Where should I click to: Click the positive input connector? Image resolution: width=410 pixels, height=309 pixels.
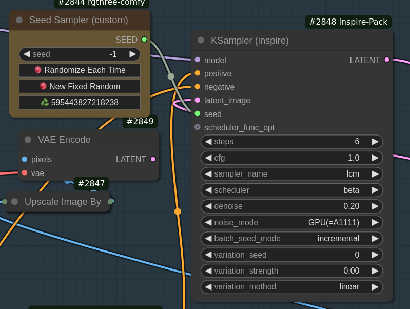click(x=198, y=73)
